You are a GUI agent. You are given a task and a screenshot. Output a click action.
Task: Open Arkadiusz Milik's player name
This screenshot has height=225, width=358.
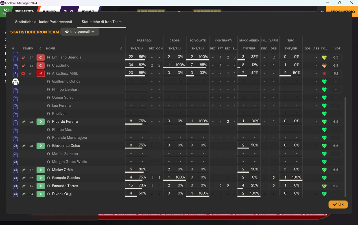tap(65, 73)
